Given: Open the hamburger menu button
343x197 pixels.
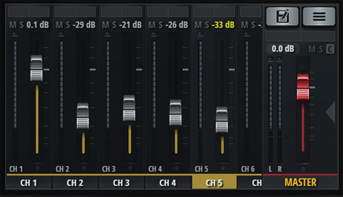Looking at the screenshot, I should [319, 16].
